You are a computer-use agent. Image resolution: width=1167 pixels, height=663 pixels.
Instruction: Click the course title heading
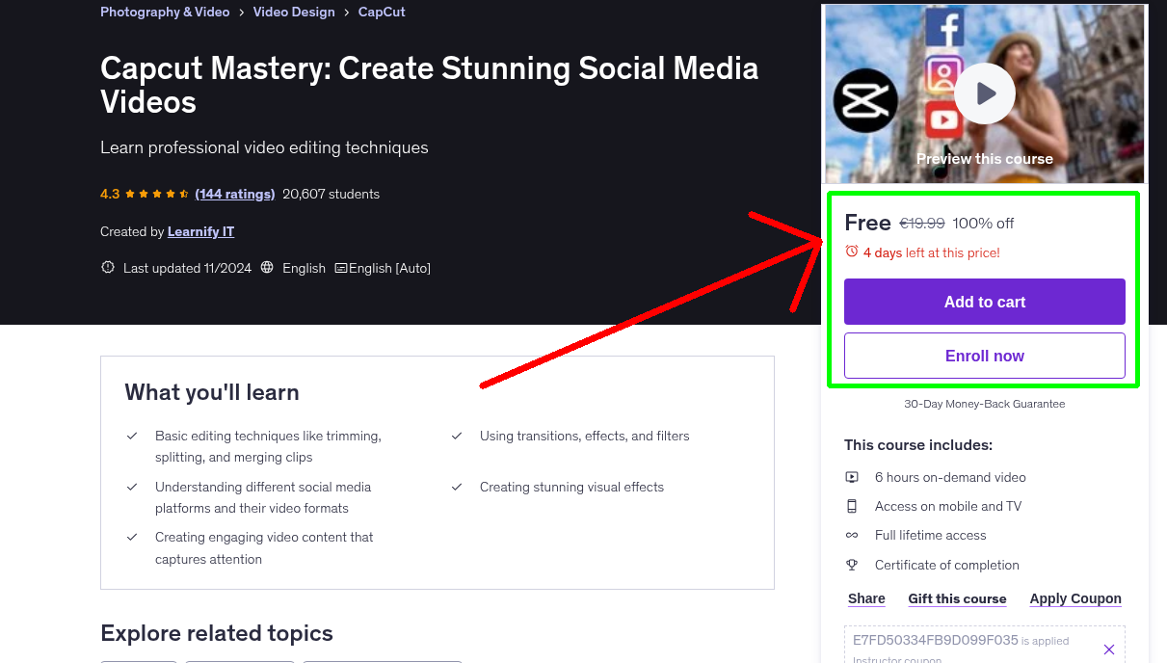[x=429, y=85]
